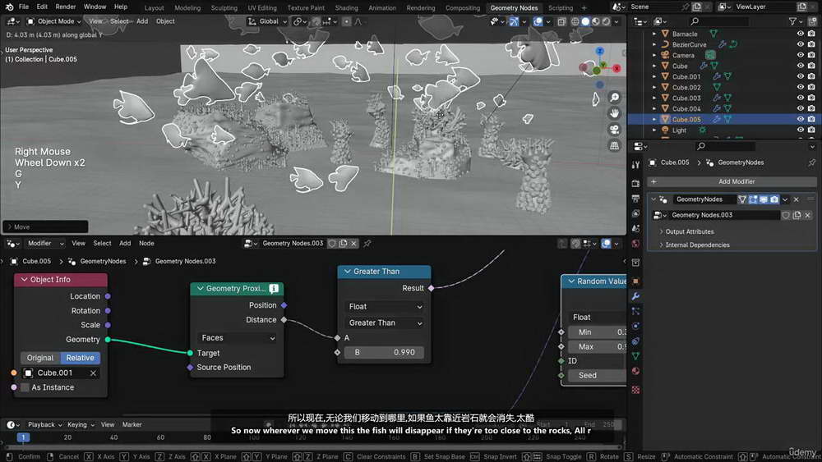Viewport: 822px width, 462px height.
Task: Open the Tool tab in Properties sidebar
Action: (x=636, y=164)
